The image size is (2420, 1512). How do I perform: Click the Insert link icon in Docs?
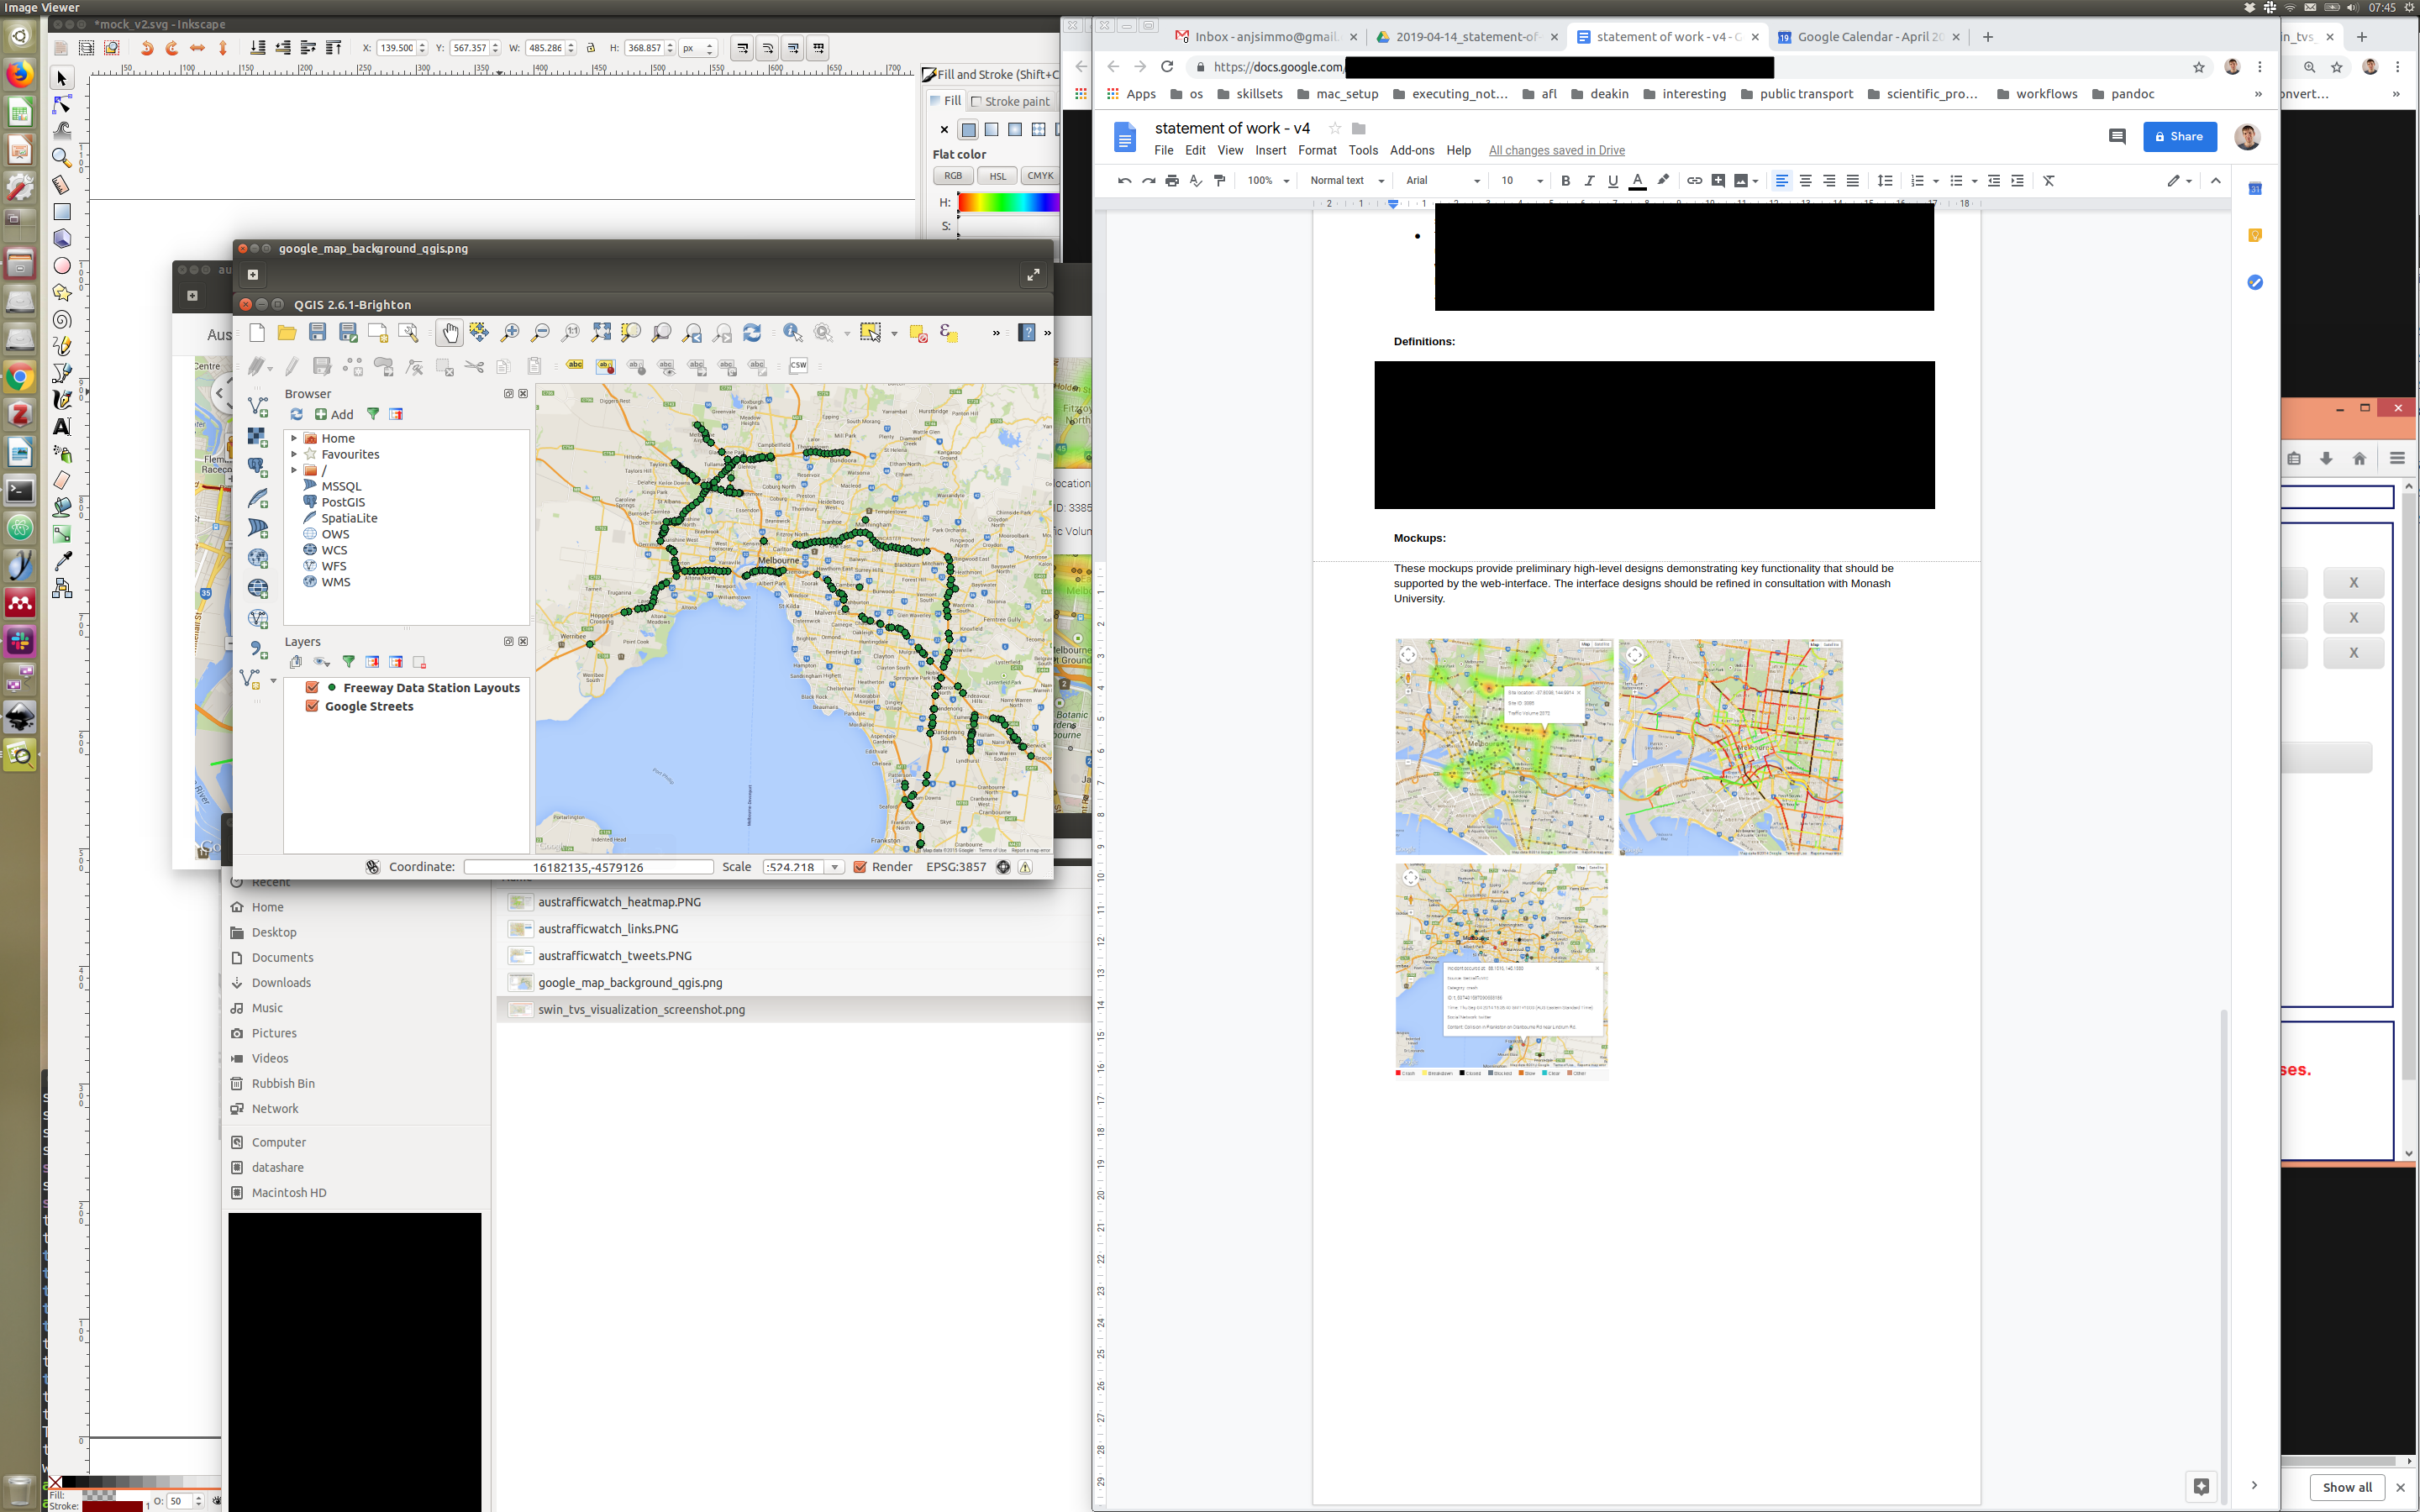(1694, 181)
